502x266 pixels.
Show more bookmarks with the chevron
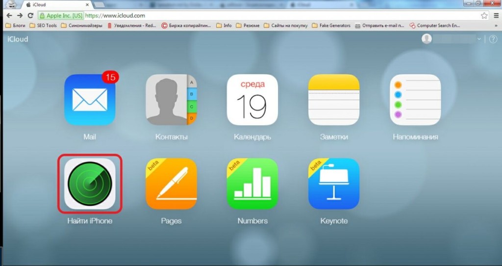[x=496, y=26]
